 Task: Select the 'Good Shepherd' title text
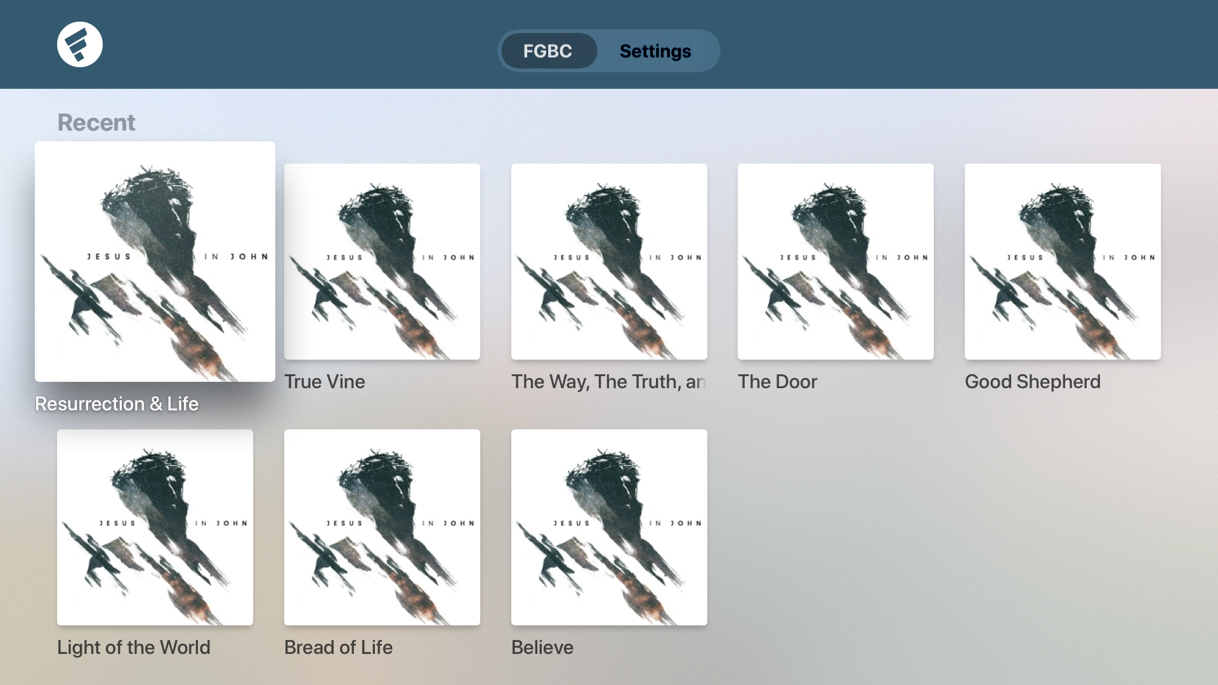click(x=1033, y=382)
